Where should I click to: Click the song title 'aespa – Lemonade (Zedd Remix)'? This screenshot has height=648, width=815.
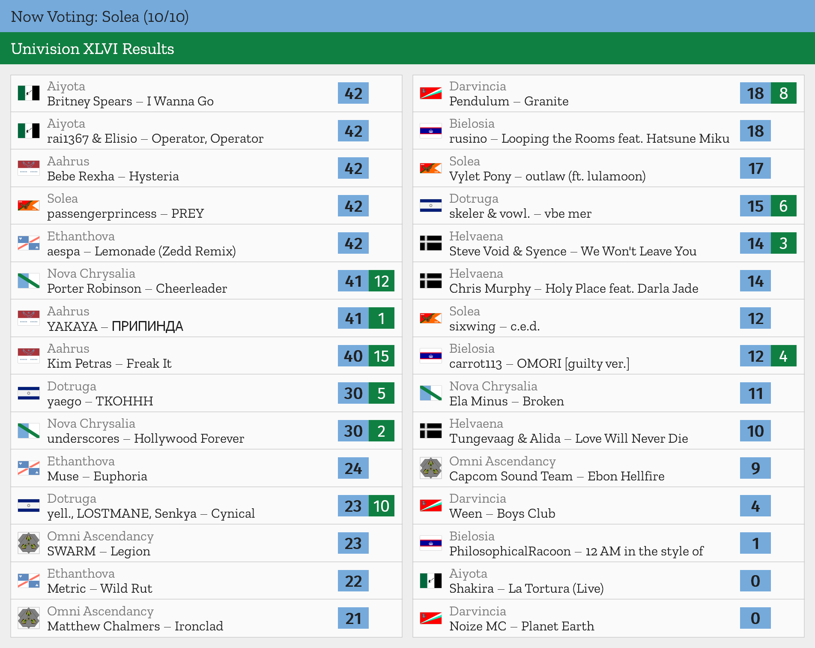[x=141, y=251]
